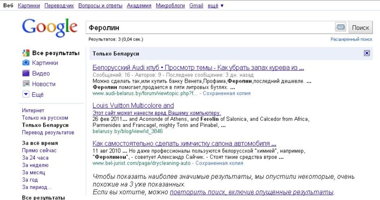Filter results to За 24 часа
Viewport: 380px width, 200px height.
35,158
